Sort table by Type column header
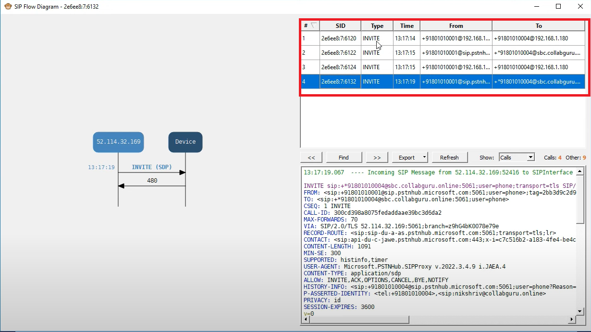Image resolution: width=591 pixels, height=332 pixels. (x=377, y=26)
